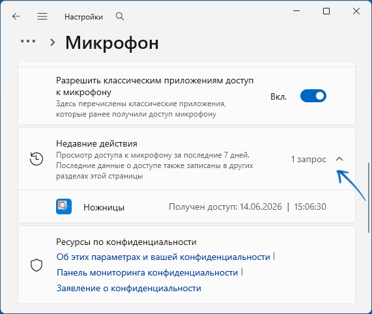Click the Микрофон page title
The image size is (372, 314).
(x=112, y=43)
